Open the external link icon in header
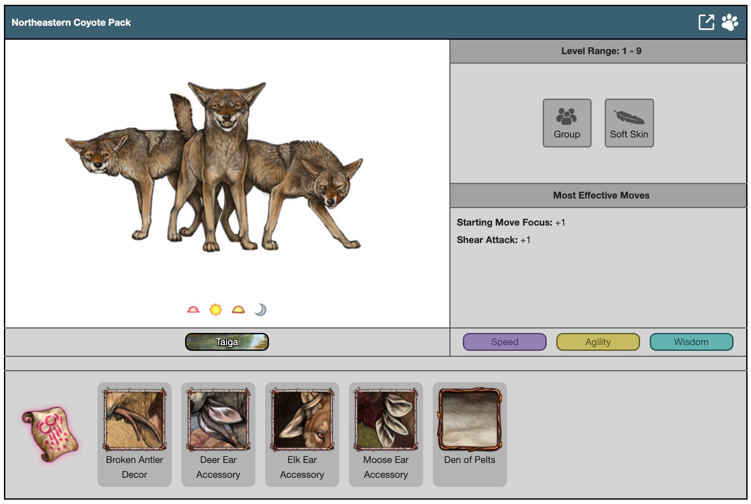This screenshot has width=751, height=504. click(x=706, y=22)
